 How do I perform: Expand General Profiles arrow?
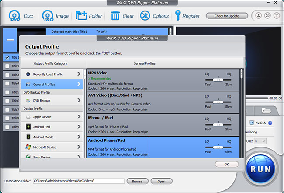pos(79,84)
